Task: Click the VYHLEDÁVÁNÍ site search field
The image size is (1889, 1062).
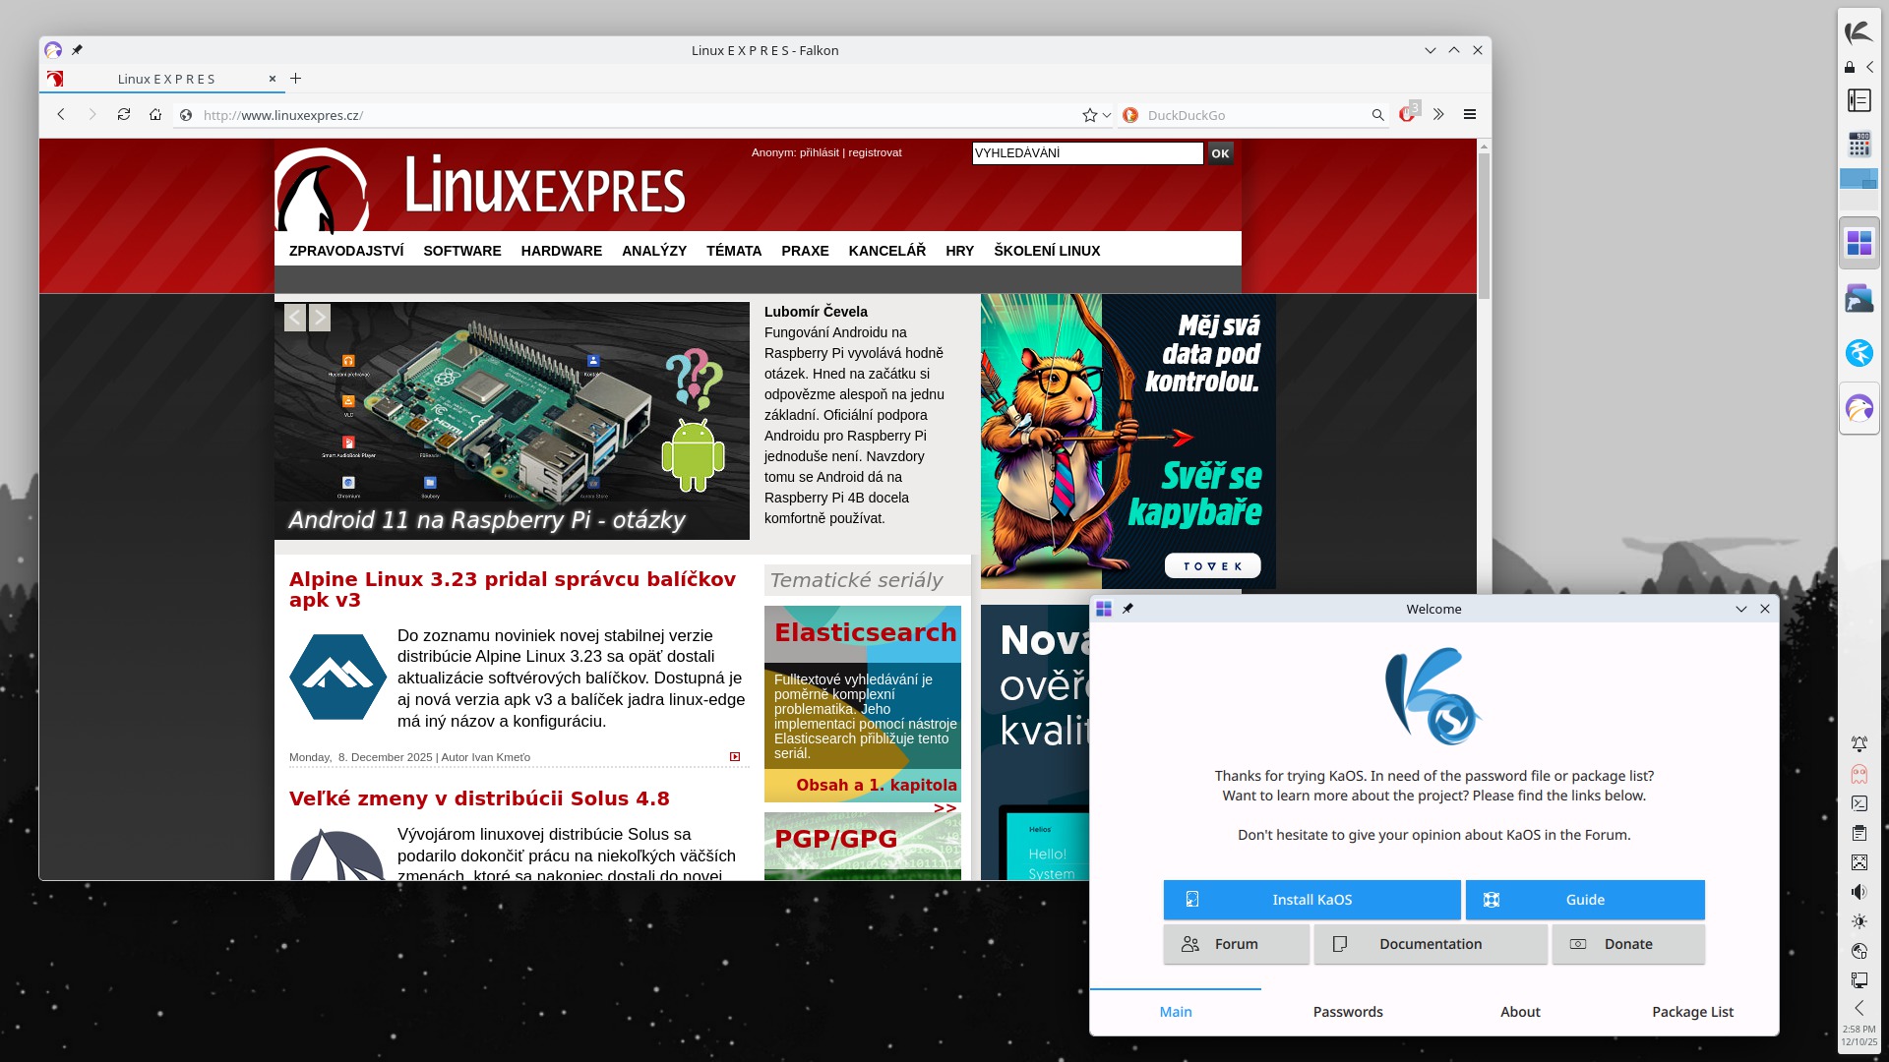Action: click(x=1086, y=153)
